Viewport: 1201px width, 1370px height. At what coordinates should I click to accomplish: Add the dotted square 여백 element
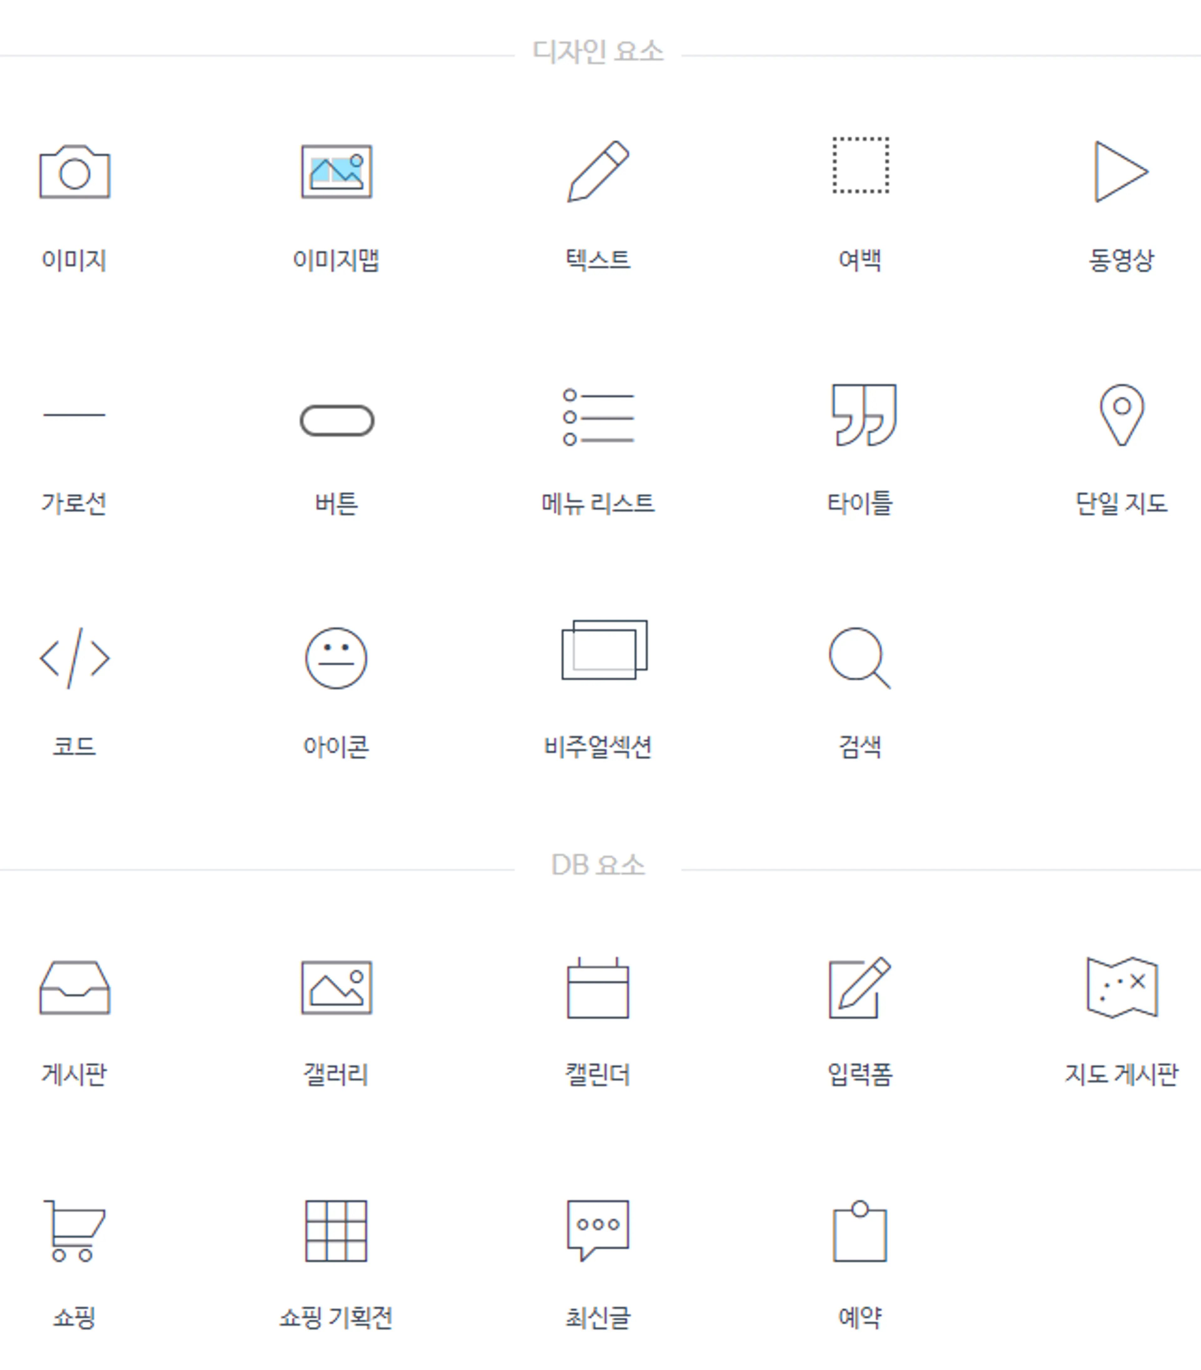coord(861,166)
